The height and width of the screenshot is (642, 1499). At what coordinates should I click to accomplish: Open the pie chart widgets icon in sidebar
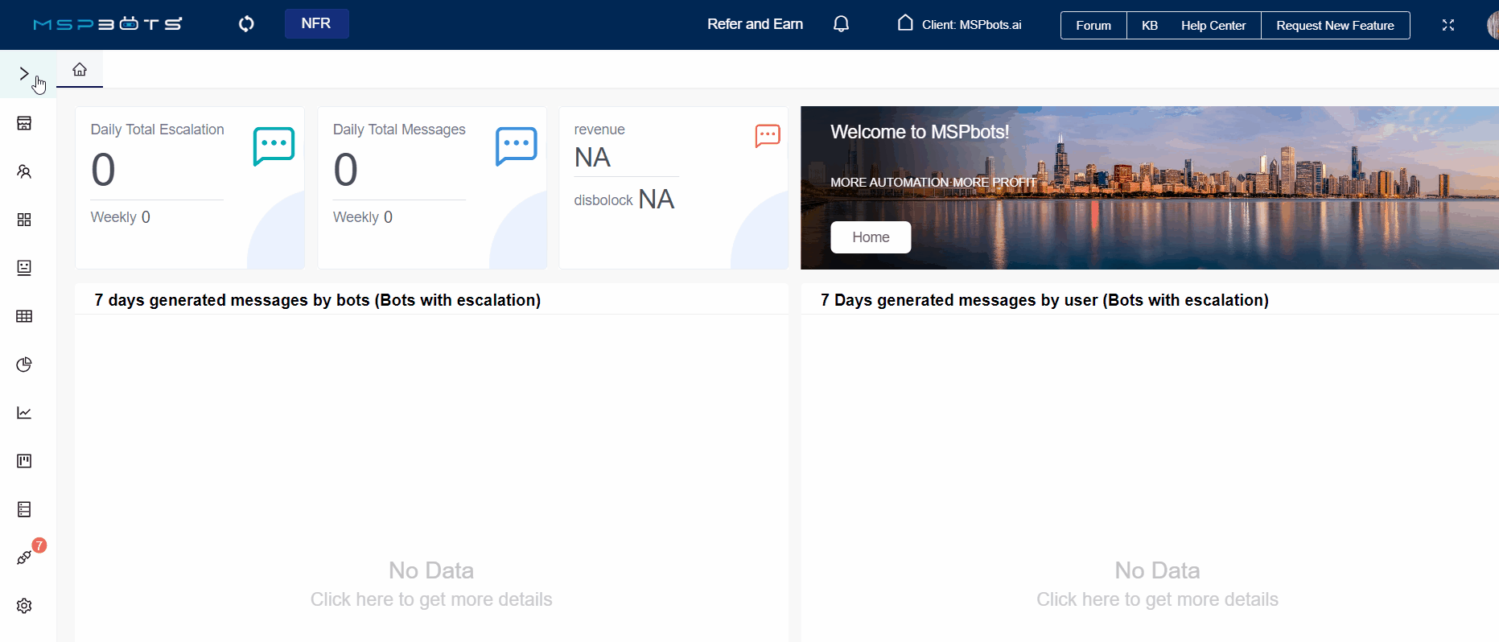click(24, 364)
